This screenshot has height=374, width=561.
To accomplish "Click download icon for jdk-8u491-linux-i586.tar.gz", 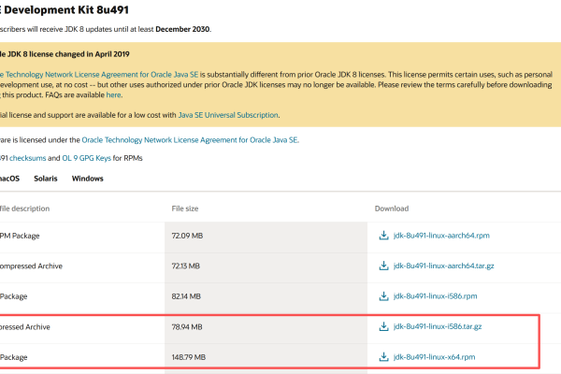I will click(x=383, y=326).
